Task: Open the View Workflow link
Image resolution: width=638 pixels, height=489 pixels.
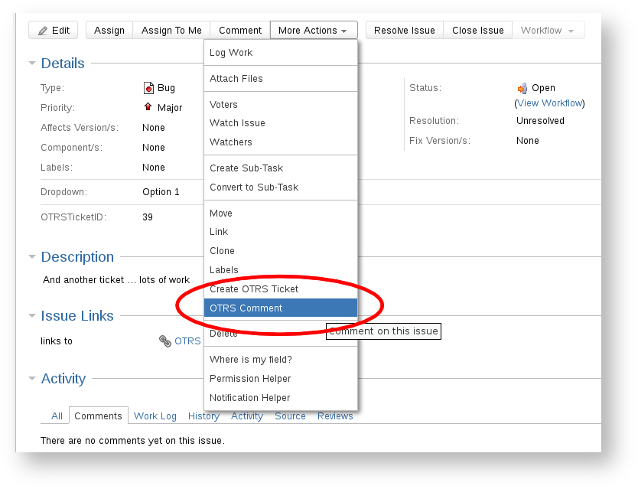Action: (550, 103)
